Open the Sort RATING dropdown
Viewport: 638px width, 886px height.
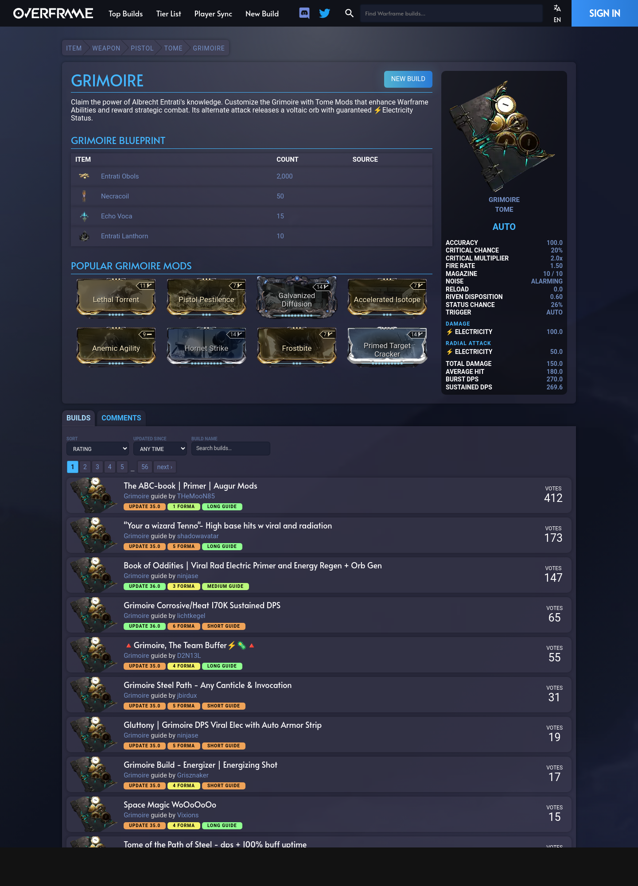[x=97, y=449]
